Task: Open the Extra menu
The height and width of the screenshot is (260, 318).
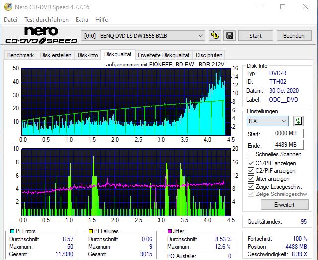Action: (x=82, y=20)
